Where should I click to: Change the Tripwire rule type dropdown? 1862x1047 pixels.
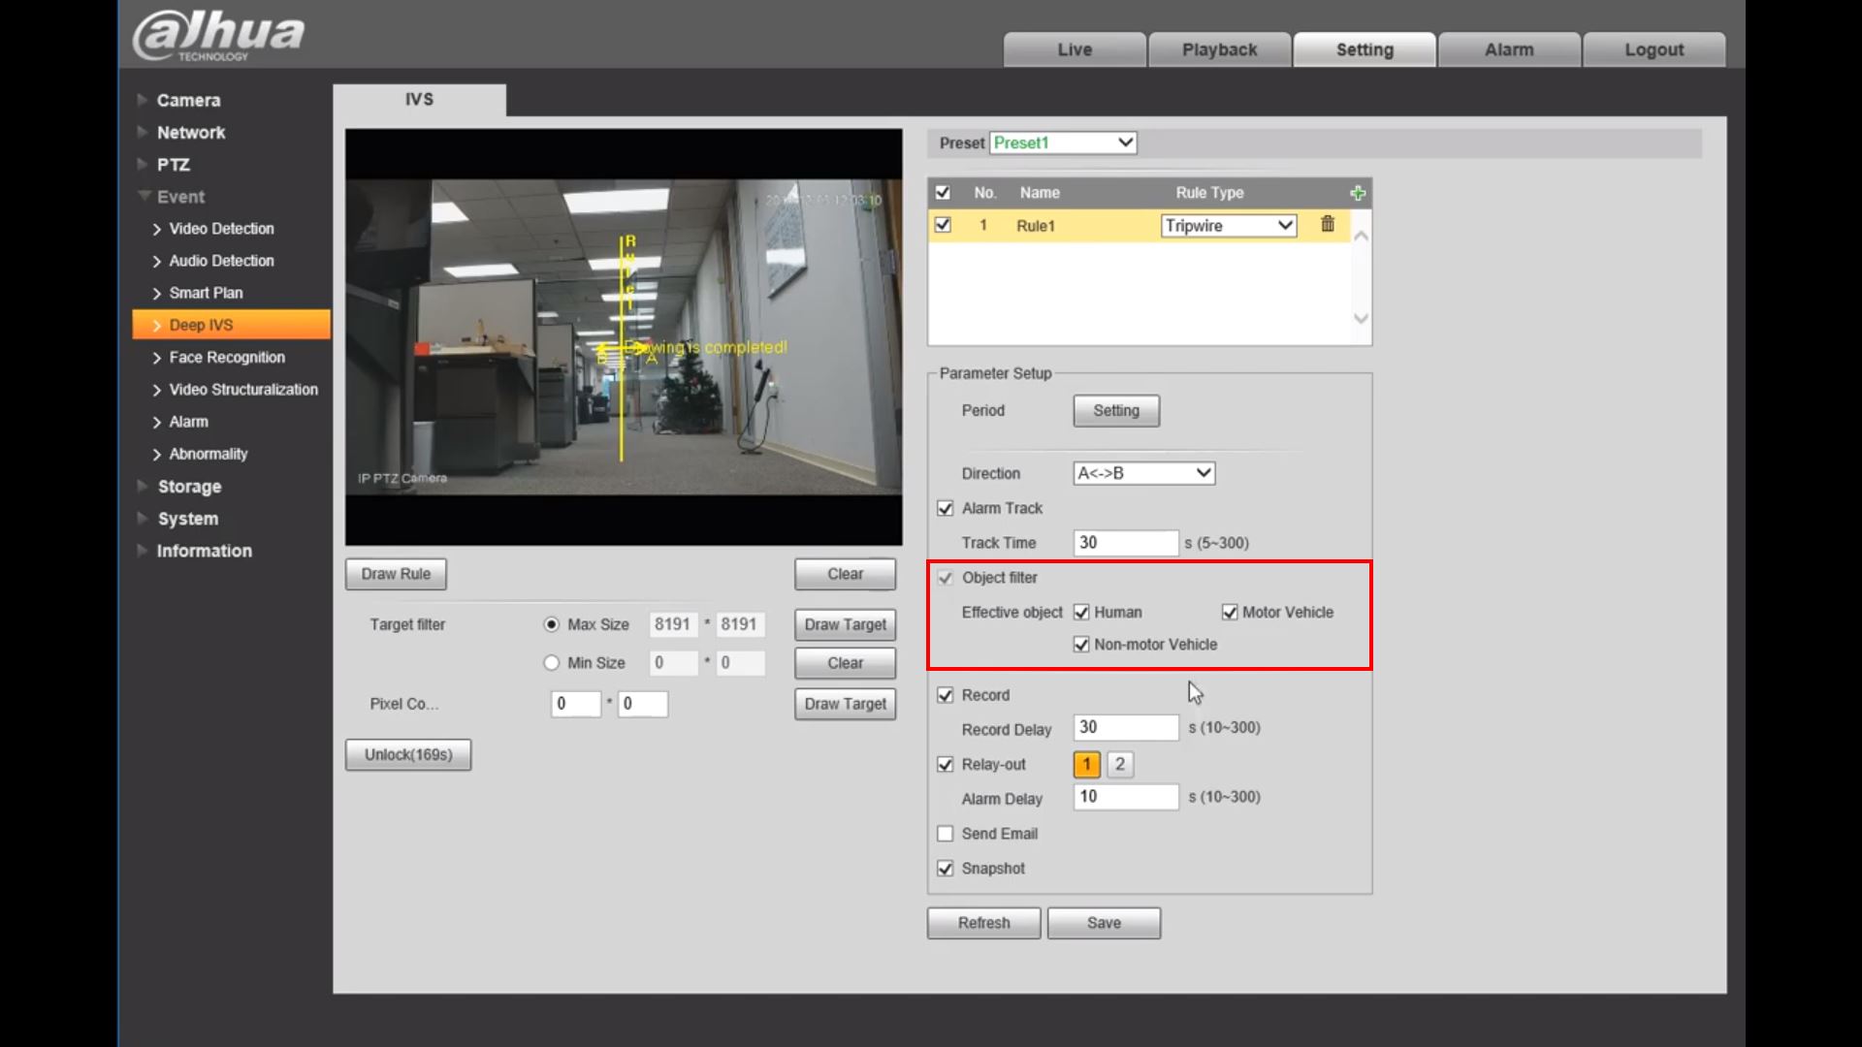pos(1228,225)
